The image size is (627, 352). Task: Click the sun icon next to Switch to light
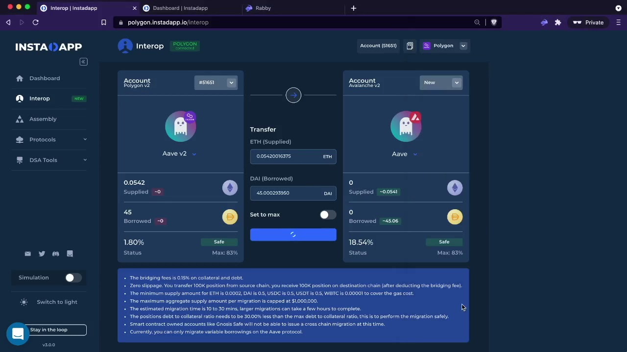[24, 302]
